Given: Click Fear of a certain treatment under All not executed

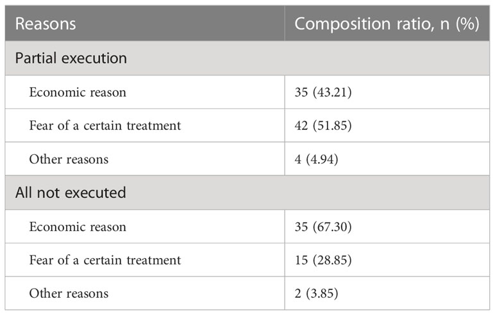Looking at the screenshot, I should (105, 260).
